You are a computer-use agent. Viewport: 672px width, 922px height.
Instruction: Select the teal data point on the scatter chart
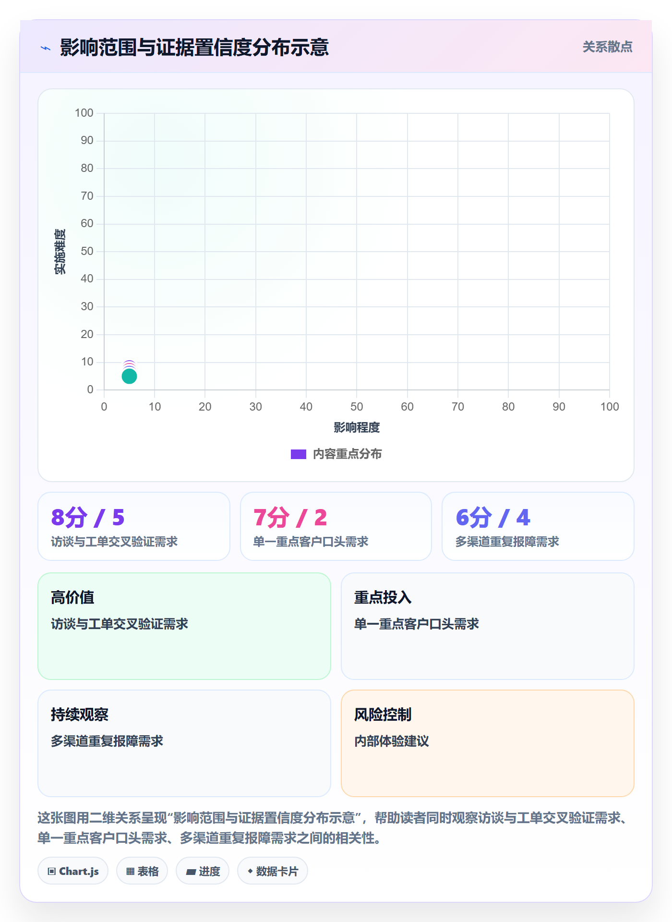coord(129,376)
